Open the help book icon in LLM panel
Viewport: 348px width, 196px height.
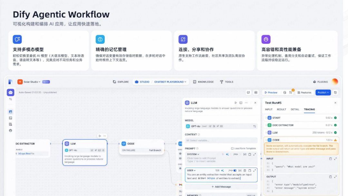point(241,103)
